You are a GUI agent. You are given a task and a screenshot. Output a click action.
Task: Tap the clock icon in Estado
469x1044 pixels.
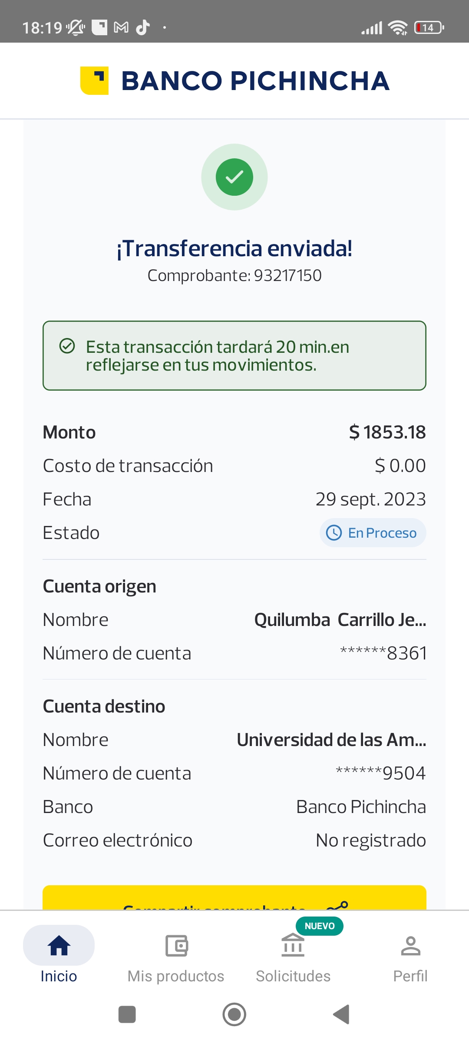[x=334, y=533]
